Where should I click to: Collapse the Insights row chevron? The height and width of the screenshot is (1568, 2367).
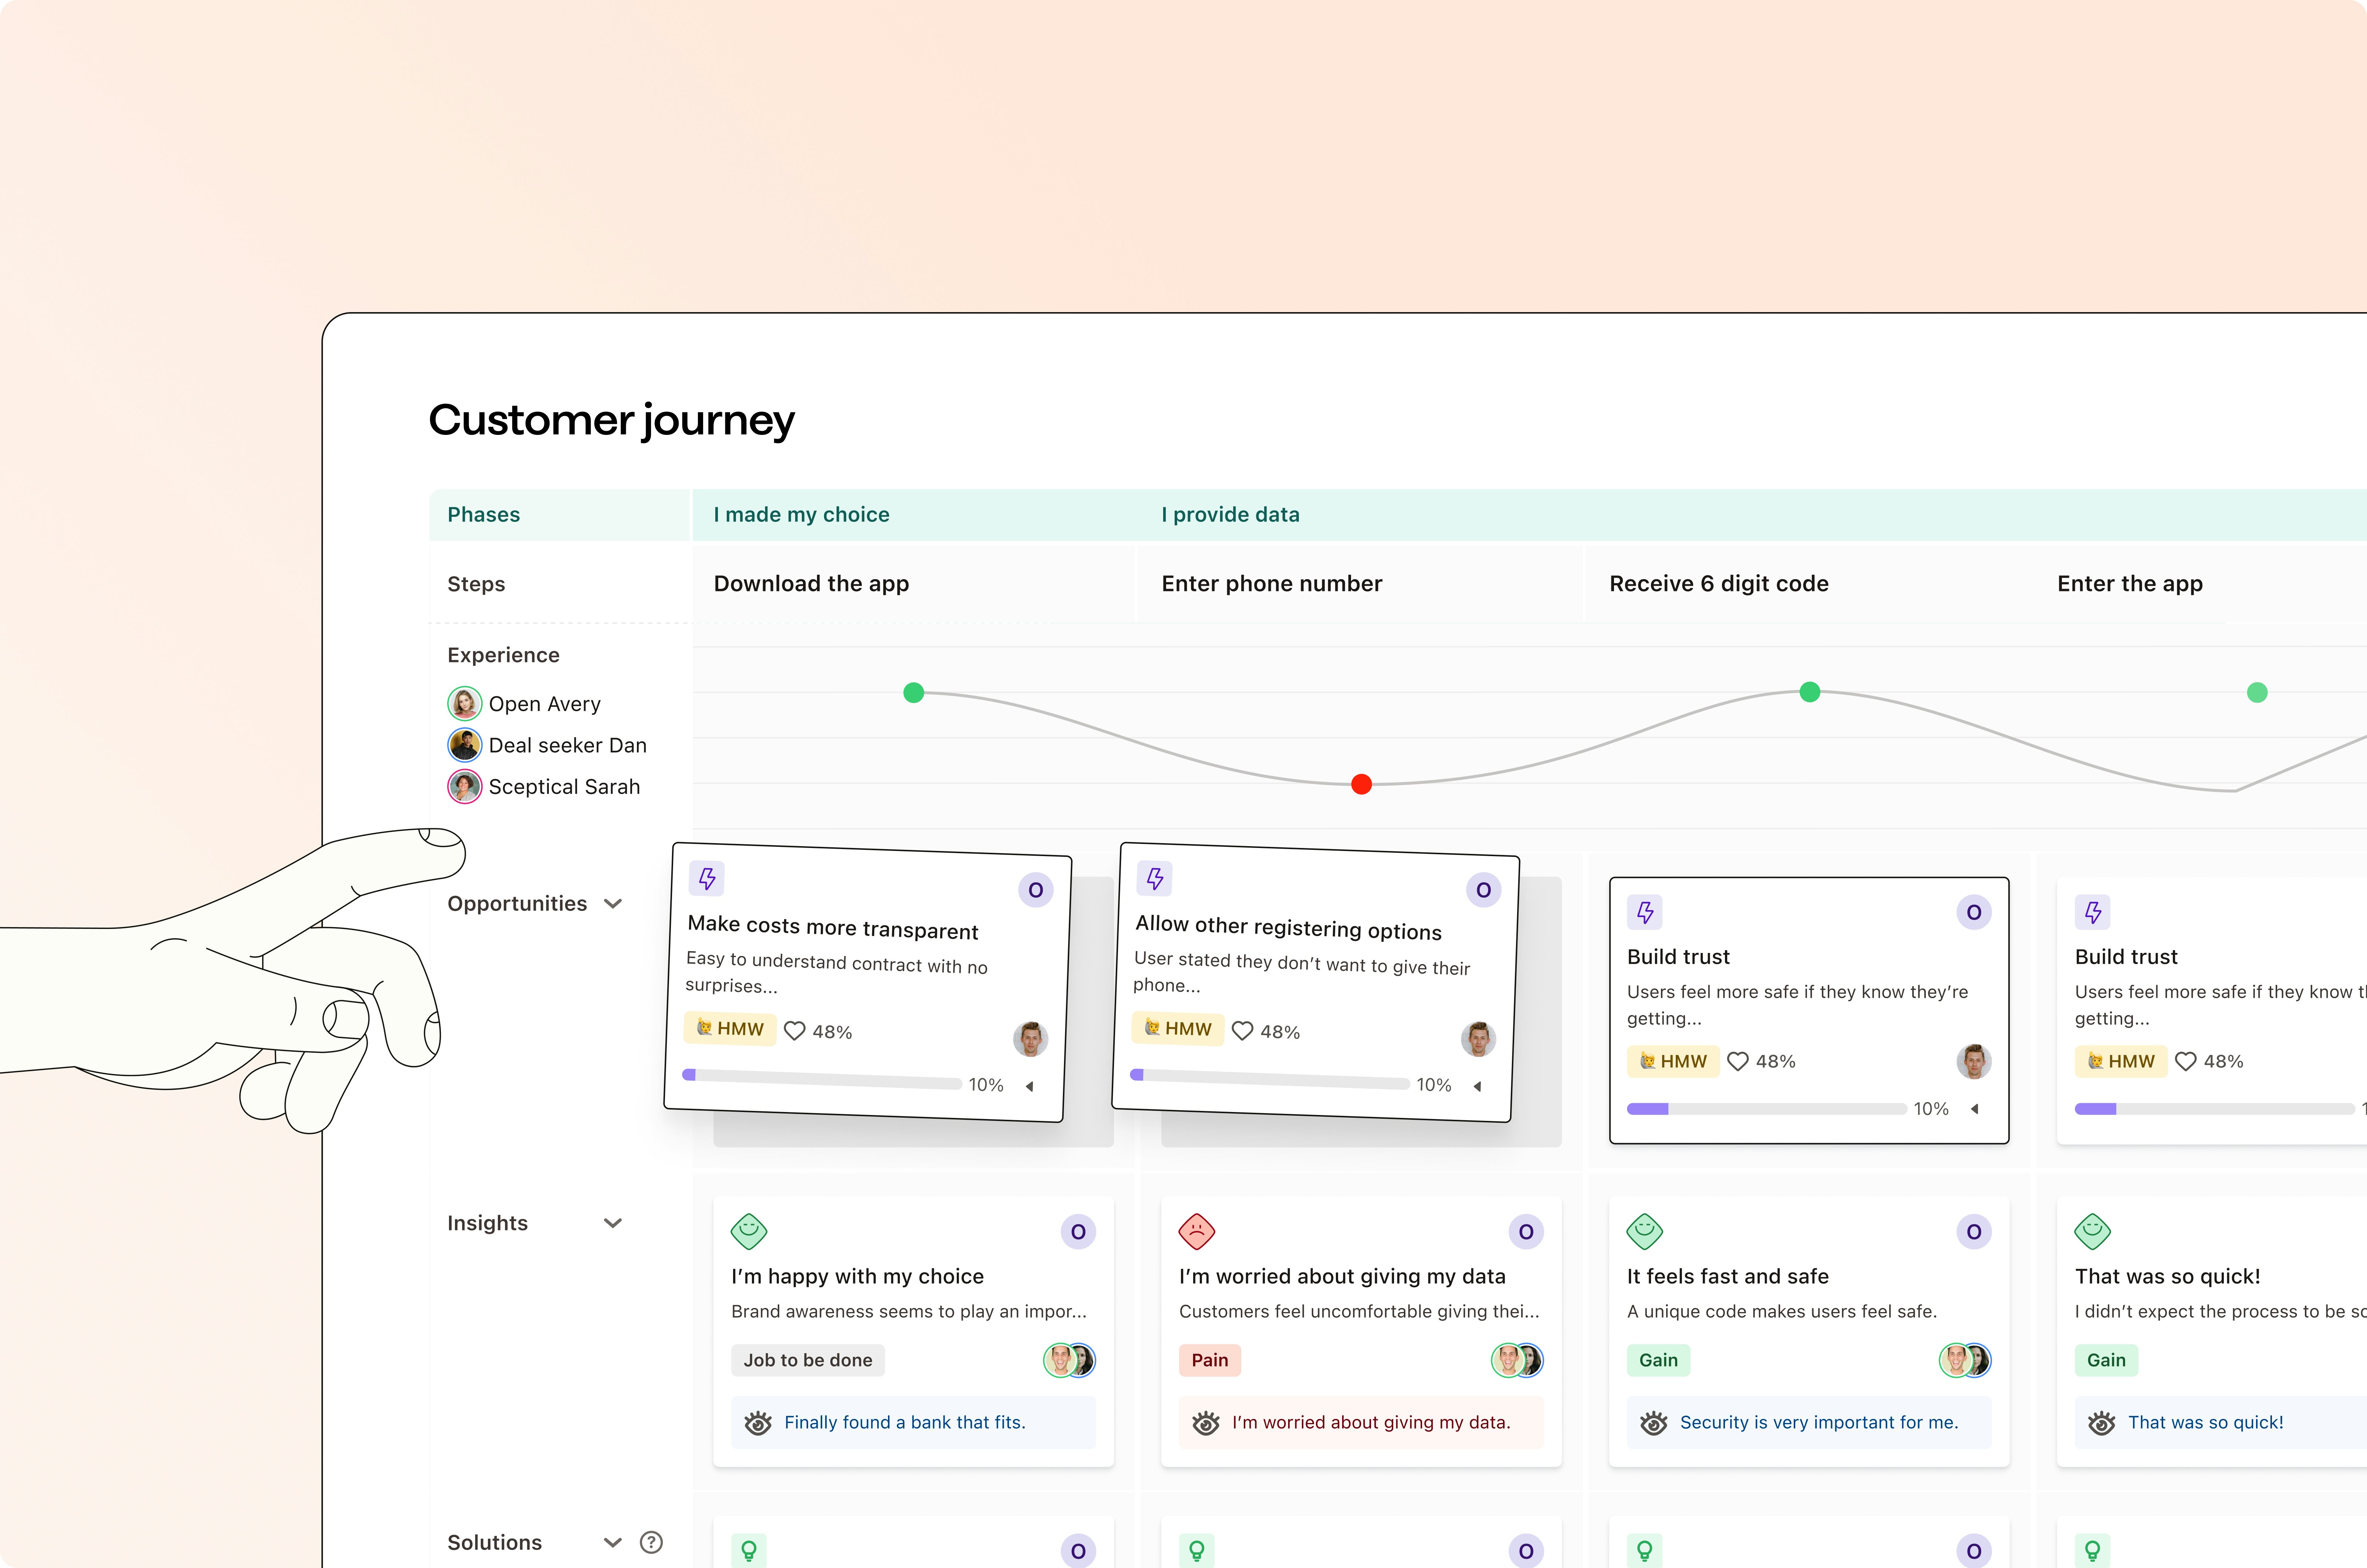[613, 1223]
